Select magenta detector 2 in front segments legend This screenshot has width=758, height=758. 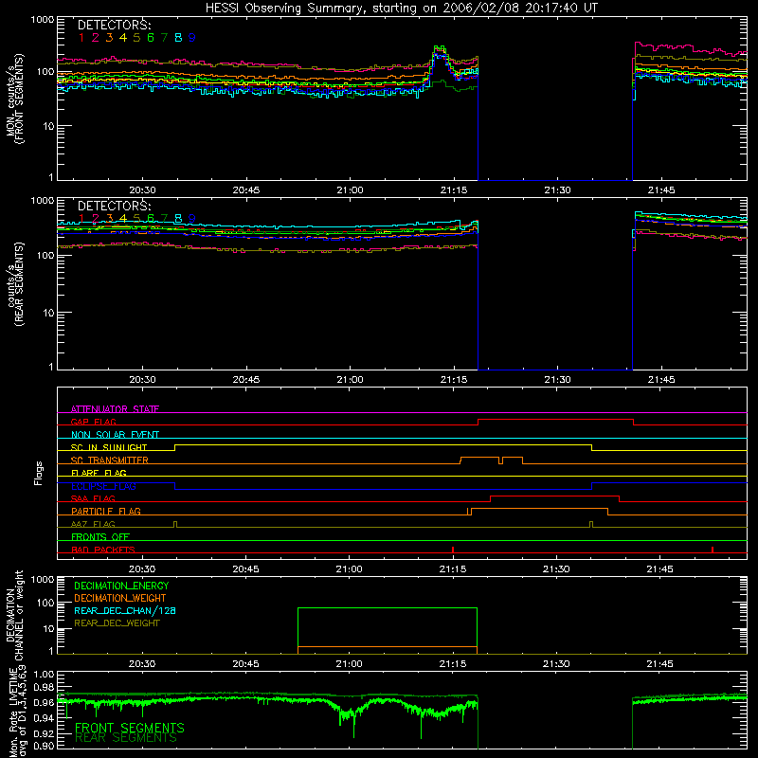pyautogui.click(x=96, y=38)
